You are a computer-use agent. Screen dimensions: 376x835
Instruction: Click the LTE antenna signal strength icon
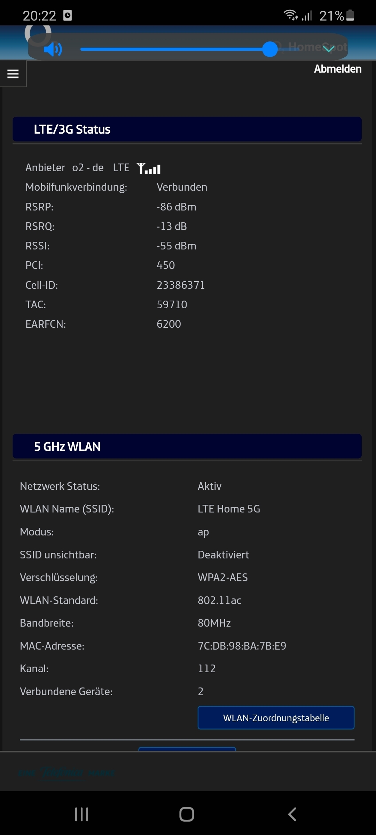pyautogui.click(x=149, y=168)
